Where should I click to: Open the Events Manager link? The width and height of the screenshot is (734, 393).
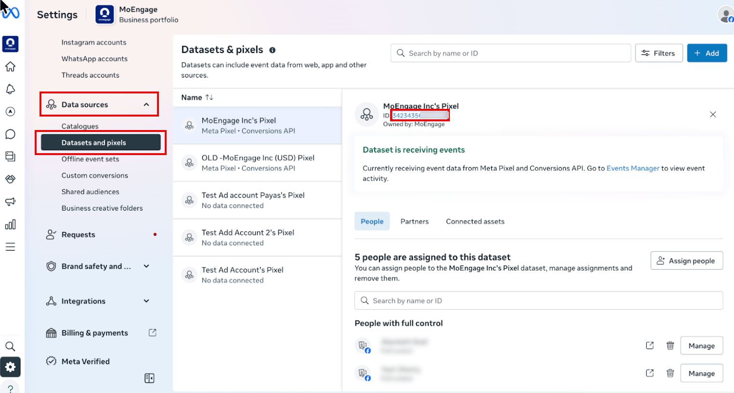[633, 168]
